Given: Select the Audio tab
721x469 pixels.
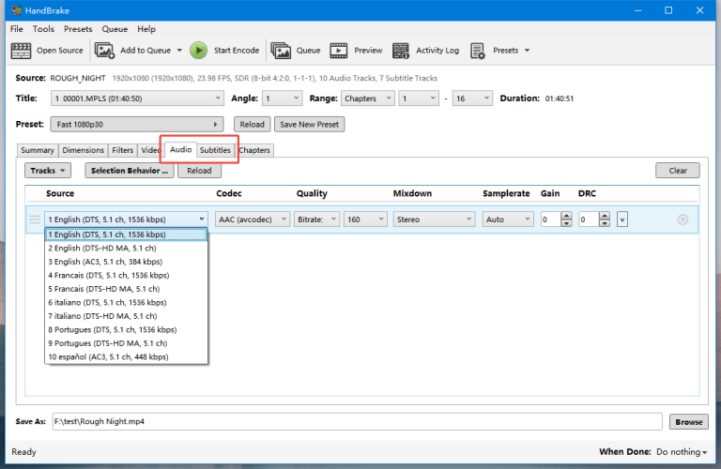Looking at the screenshot, I should click(180, 150).
